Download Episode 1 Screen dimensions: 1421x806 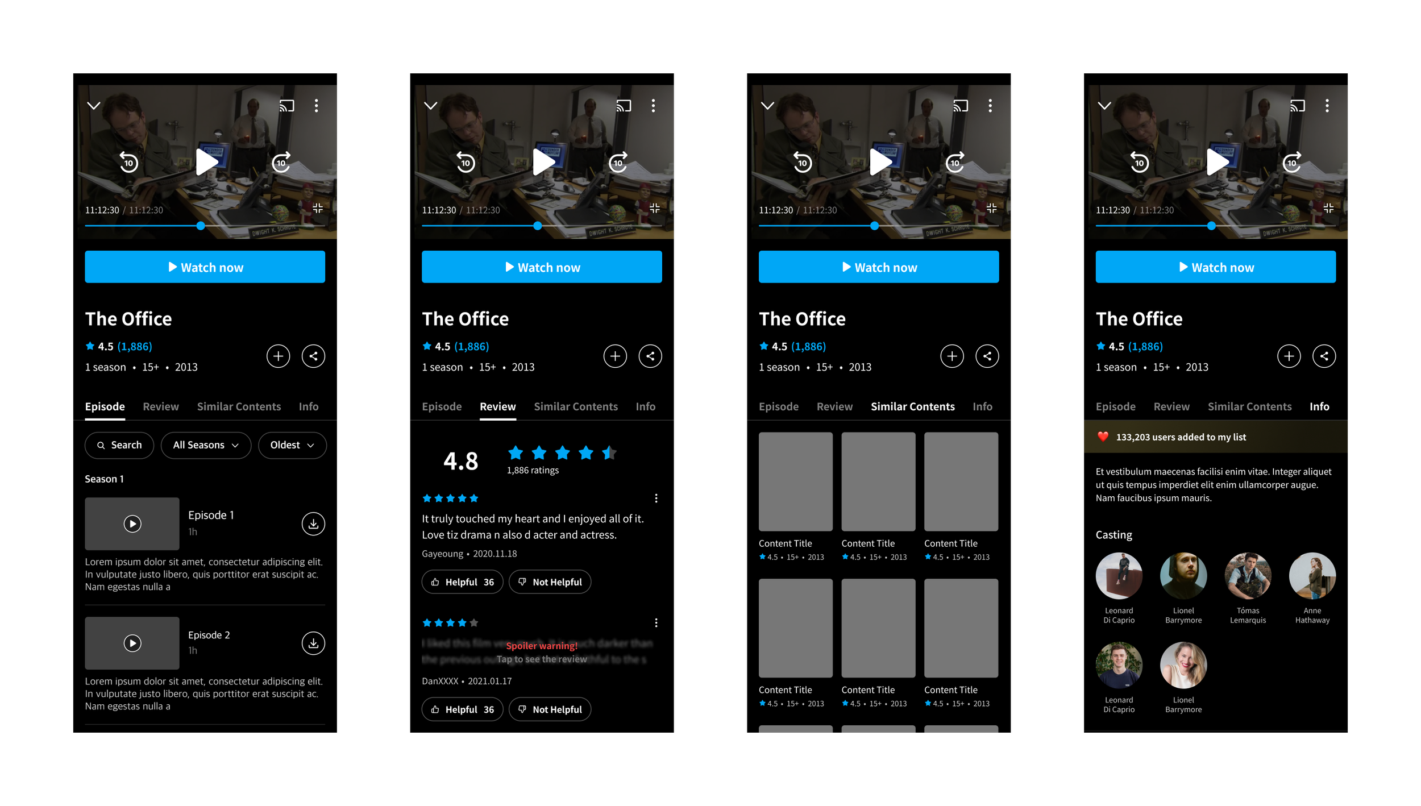tap(313, 524)
